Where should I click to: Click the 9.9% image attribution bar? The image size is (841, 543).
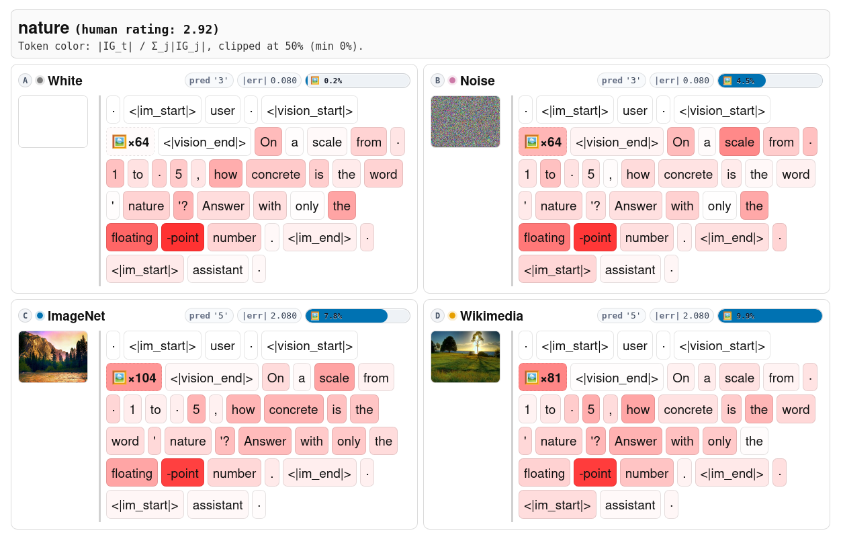point(770,316)
